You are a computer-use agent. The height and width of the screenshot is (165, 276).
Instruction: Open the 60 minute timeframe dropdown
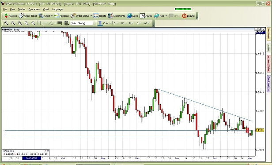pyautogui.click(x=147, y=23)
